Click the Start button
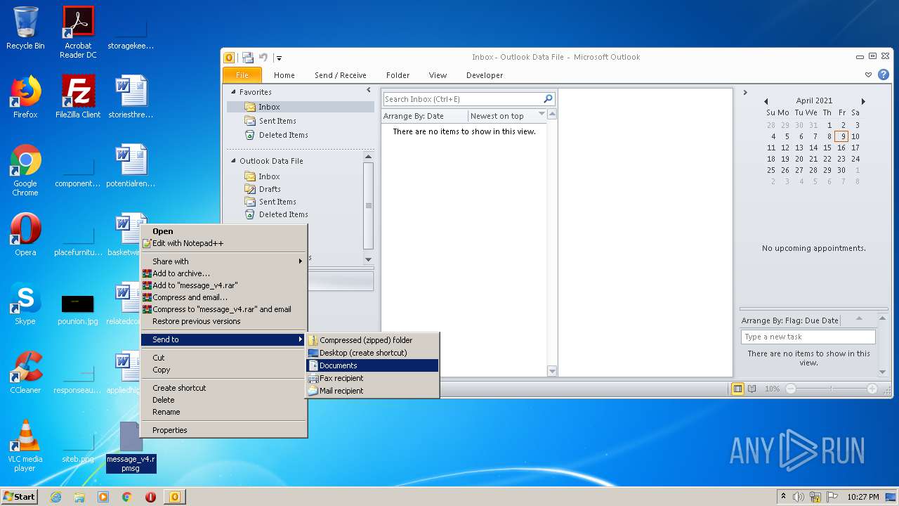The width and height of the screenshot is (899, 506). click(20, 497)
